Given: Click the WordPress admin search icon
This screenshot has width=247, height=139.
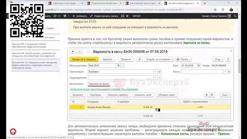Looking at the screenshot, I should tap(235, 16).
